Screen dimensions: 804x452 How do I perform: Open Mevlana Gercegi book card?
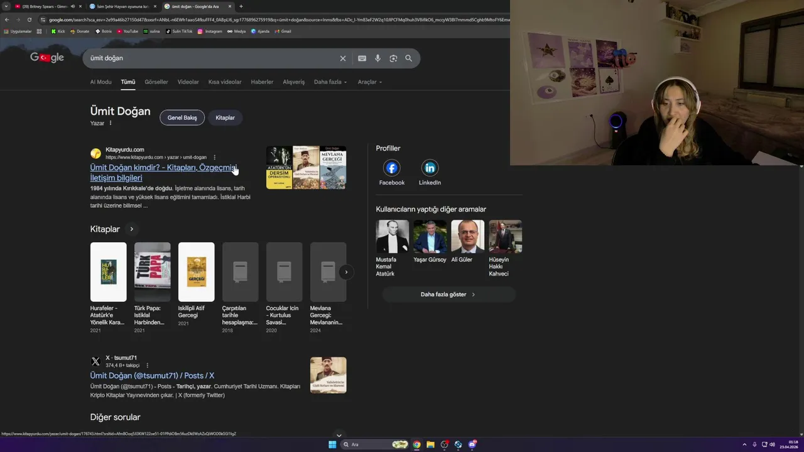tap(328, 288)
